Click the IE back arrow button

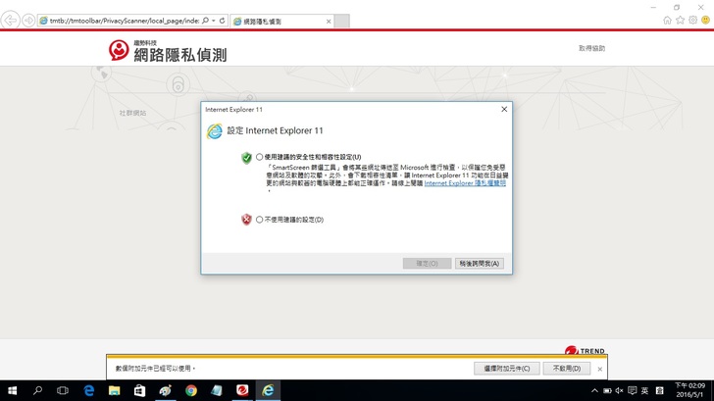pyautogui.click(x=11, y=20)
